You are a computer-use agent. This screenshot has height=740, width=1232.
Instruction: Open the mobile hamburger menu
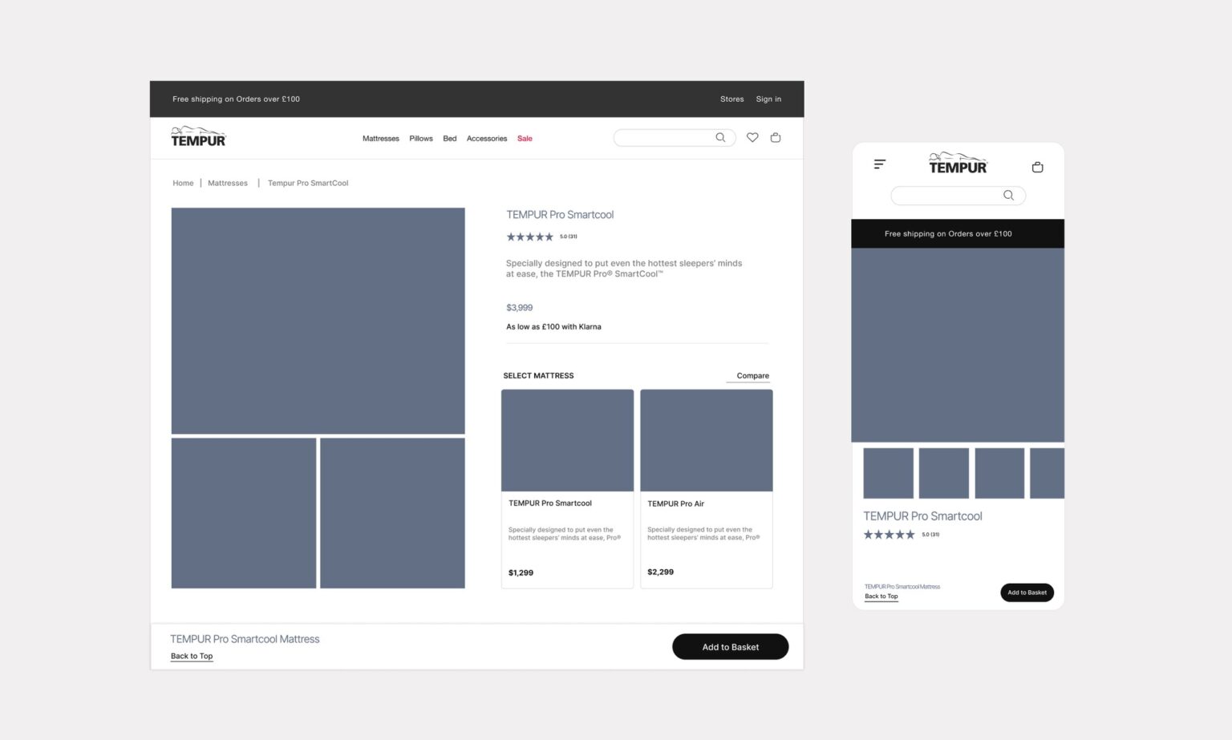pyautogui.click(x=880, y=164)
